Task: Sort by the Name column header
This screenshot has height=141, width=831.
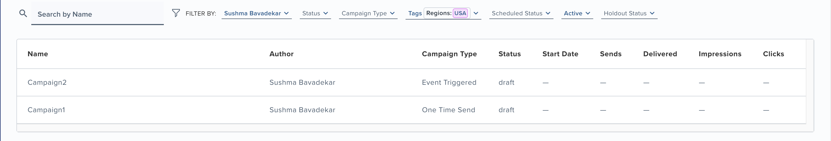Action: tap(38, 54)
